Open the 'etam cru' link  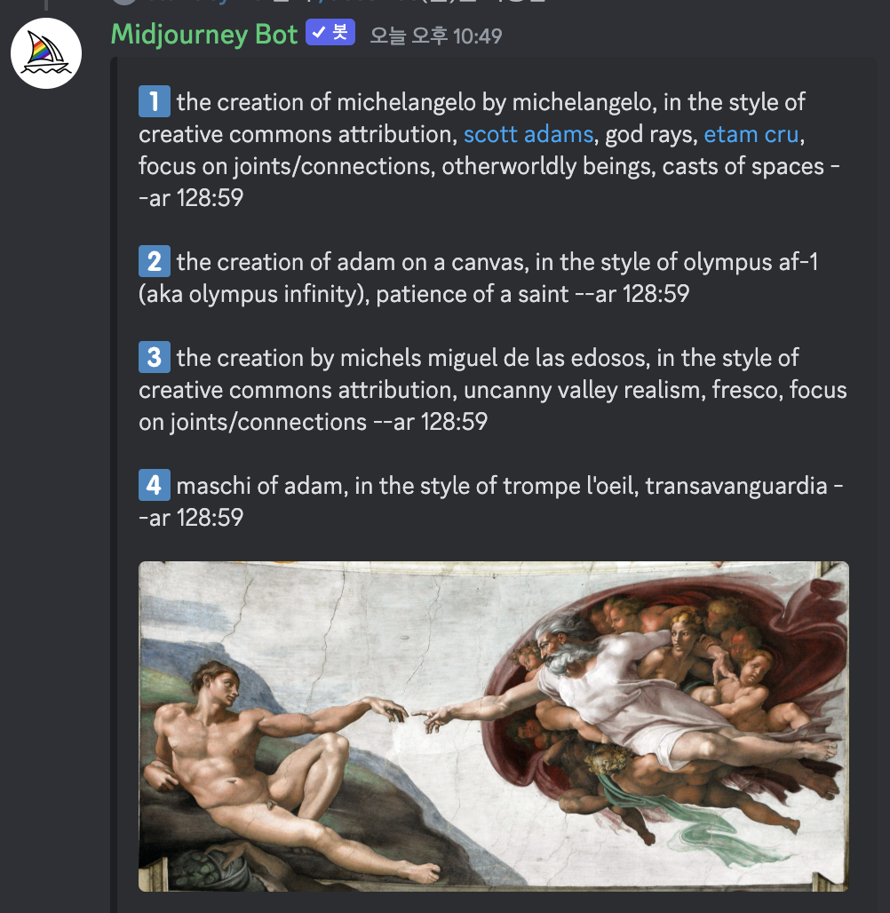(751, 134)
